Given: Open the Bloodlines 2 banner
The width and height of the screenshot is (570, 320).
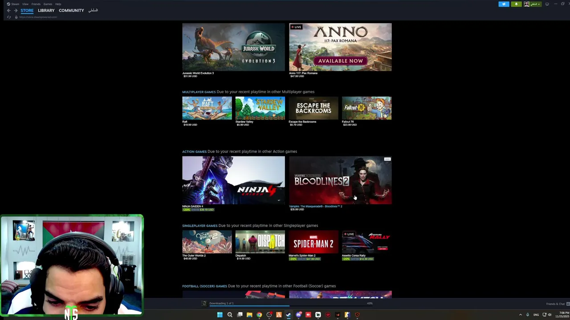Looking at the screenshot, I should click(340, 180).
